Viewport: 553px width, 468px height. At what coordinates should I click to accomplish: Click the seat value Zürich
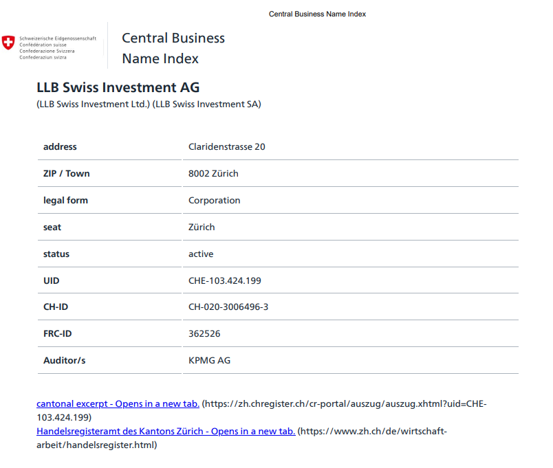[x=202, y=227]
